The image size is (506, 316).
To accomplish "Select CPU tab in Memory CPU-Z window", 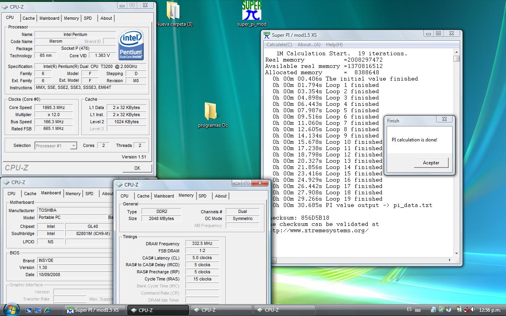I will pos(125,196).
